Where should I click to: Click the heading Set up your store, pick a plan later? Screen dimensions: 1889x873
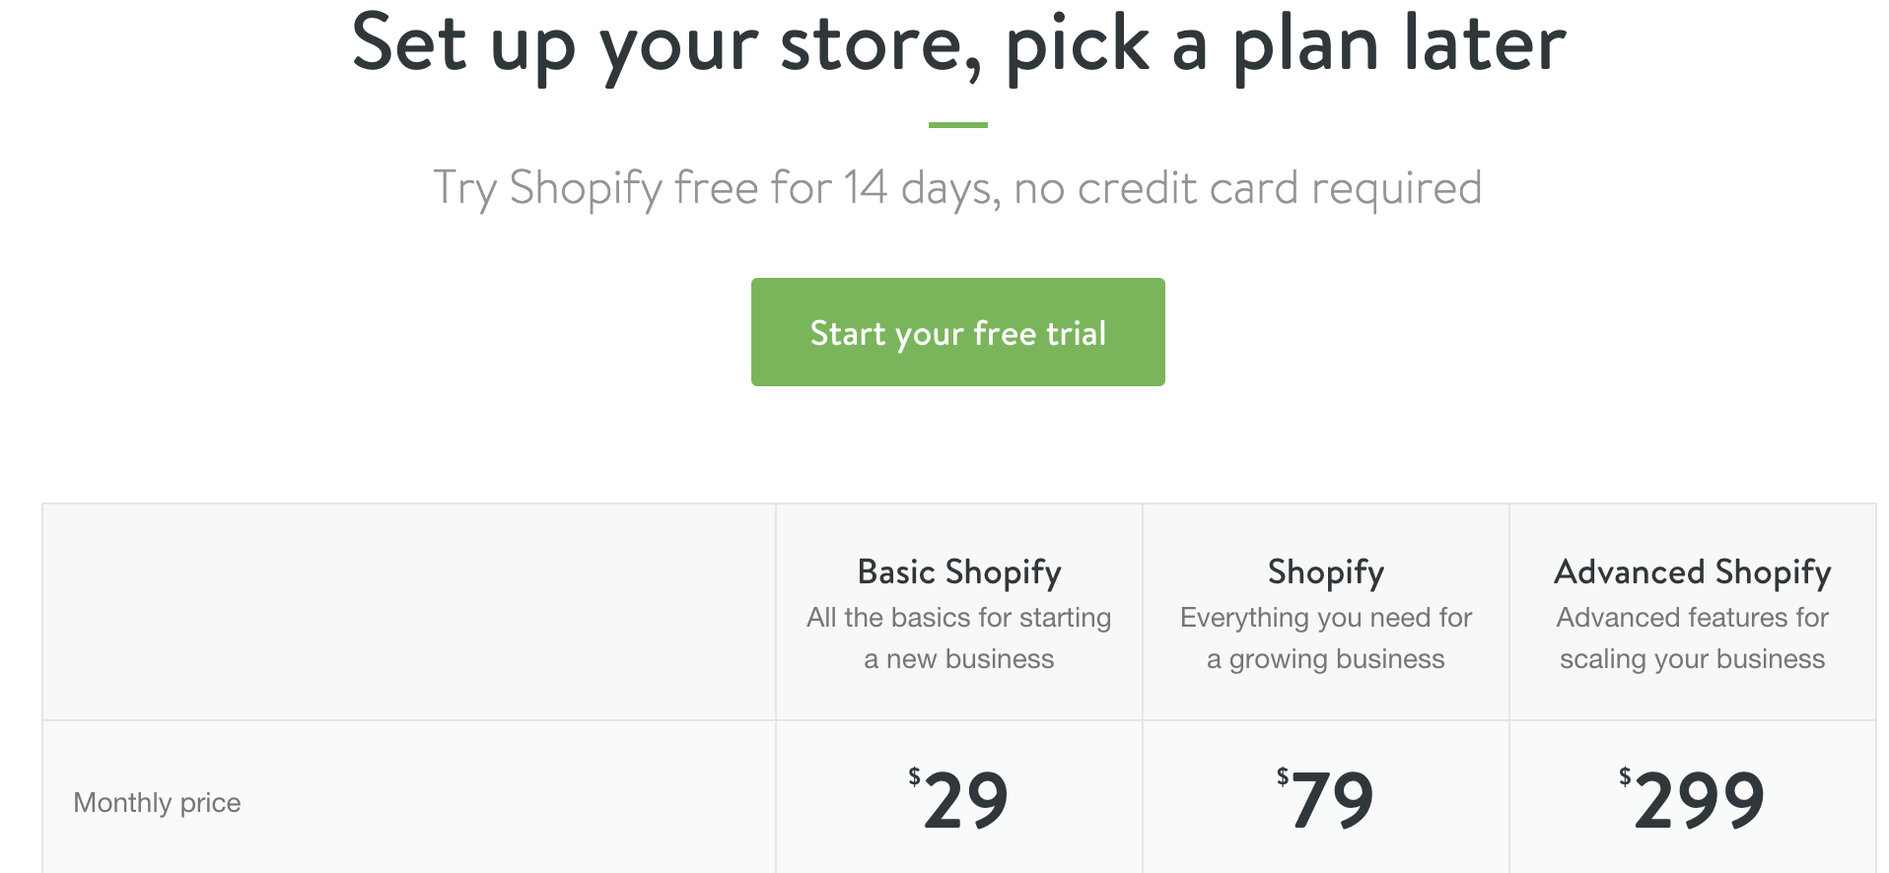pos(958,44)
